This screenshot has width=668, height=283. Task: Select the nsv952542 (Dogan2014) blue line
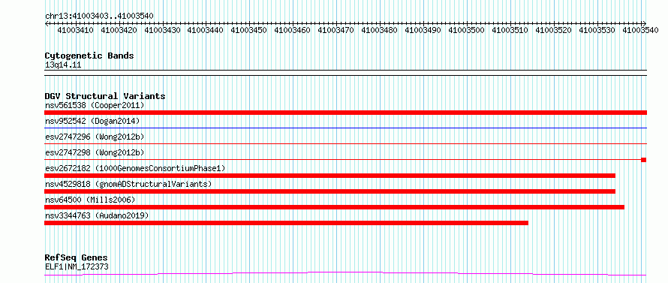tap(345, 128)
